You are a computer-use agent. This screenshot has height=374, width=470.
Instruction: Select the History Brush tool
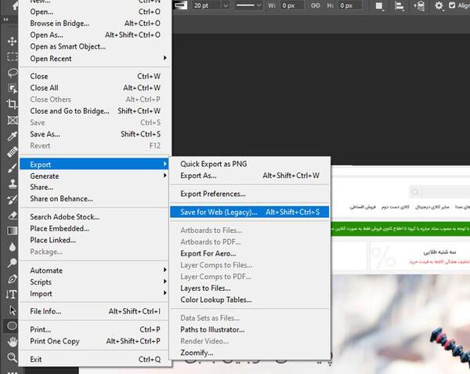coord(12,199)
